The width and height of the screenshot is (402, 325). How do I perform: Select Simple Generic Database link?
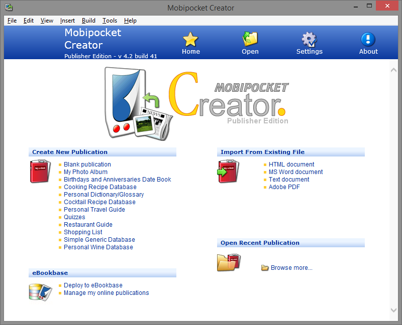pos(99,240)
